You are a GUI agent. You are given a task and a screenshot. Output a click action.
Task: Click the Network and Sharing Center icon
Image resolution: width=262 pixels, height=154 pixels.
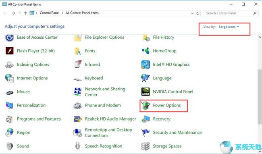(78, 92)
